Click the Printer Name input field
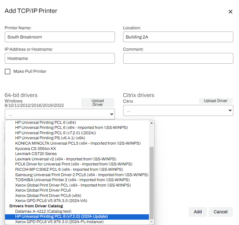 [60, 37]
